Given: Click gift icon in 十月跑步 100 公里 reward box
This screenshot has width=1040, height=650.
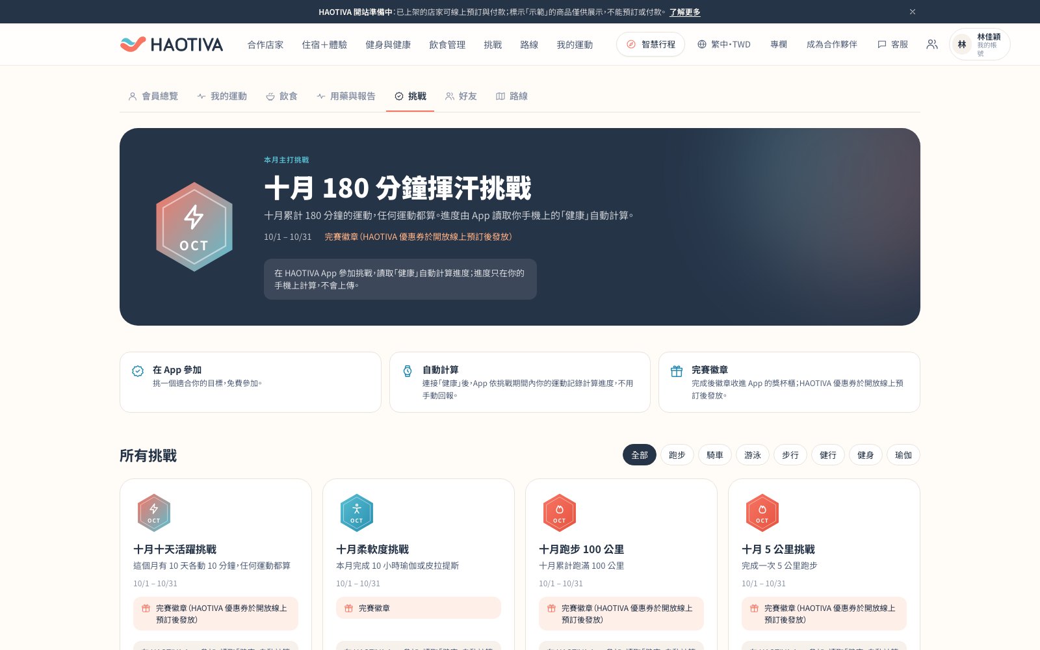Looking at the screenshot, I should [551, 608].
